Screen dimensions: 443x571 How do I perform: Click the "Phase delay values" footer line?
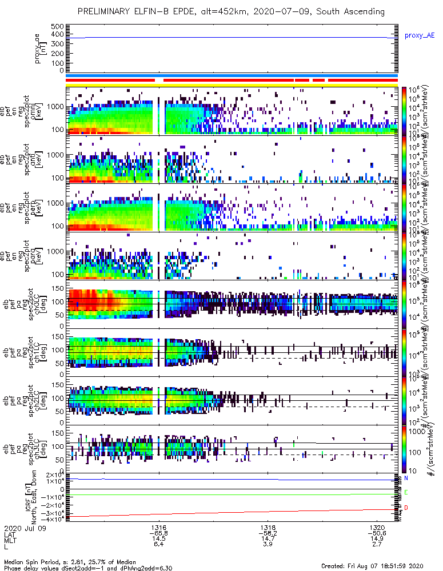tap(88, 568)
